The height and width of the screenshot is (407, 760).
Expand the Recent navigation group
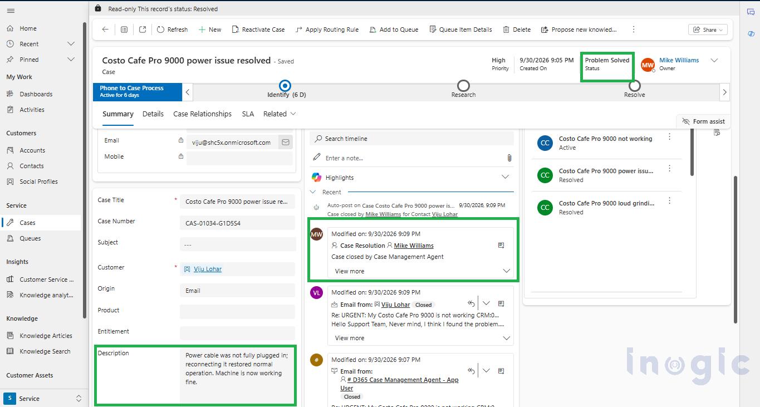click(x=71, y=44)
